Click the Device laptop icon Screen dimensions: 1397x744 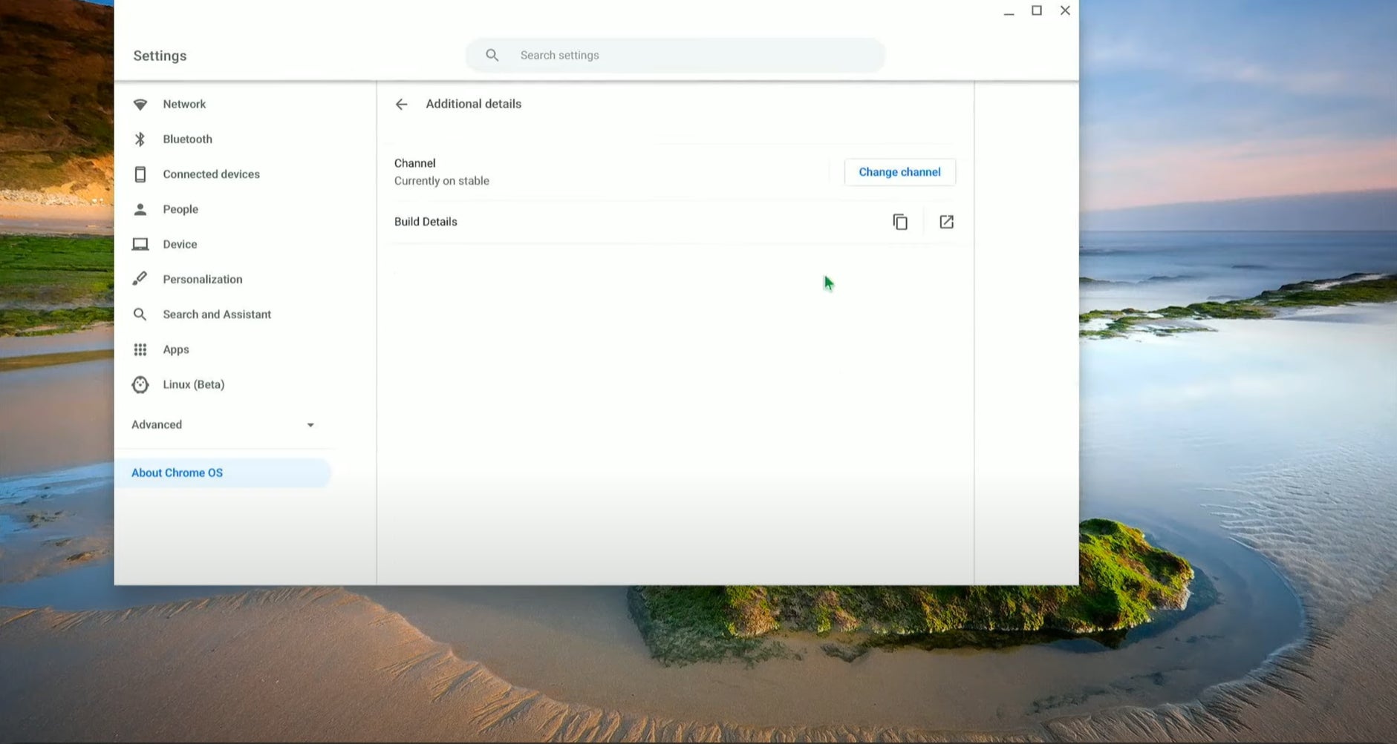(x=140, y=244)
